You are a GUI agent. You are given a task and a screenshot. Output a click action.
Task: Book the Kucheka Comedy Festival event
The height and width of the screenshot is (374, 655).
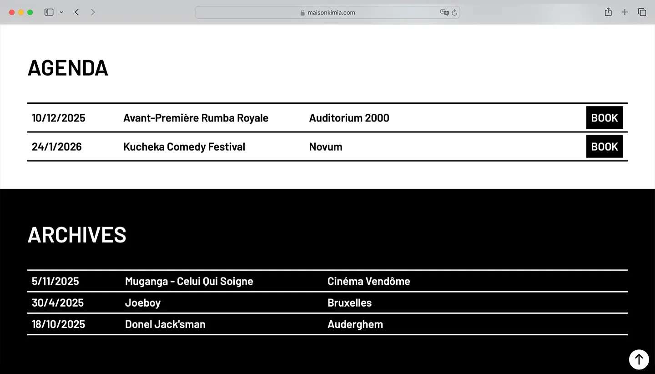[604, 147]
